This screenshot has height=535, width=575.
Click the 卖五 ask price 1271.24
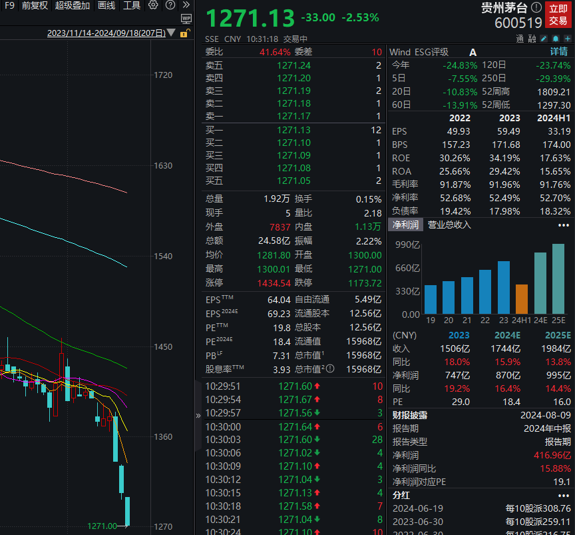pos(293,65)
